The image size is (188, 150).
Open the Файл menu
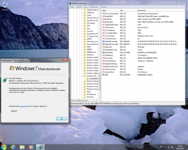tap(72, 7)
